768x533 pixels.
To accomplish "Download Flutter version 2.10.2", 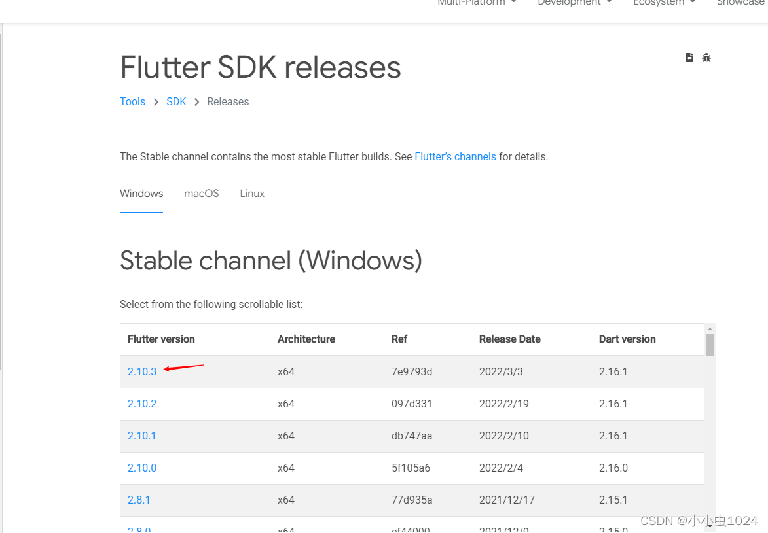I will click(x=142, y=404).
